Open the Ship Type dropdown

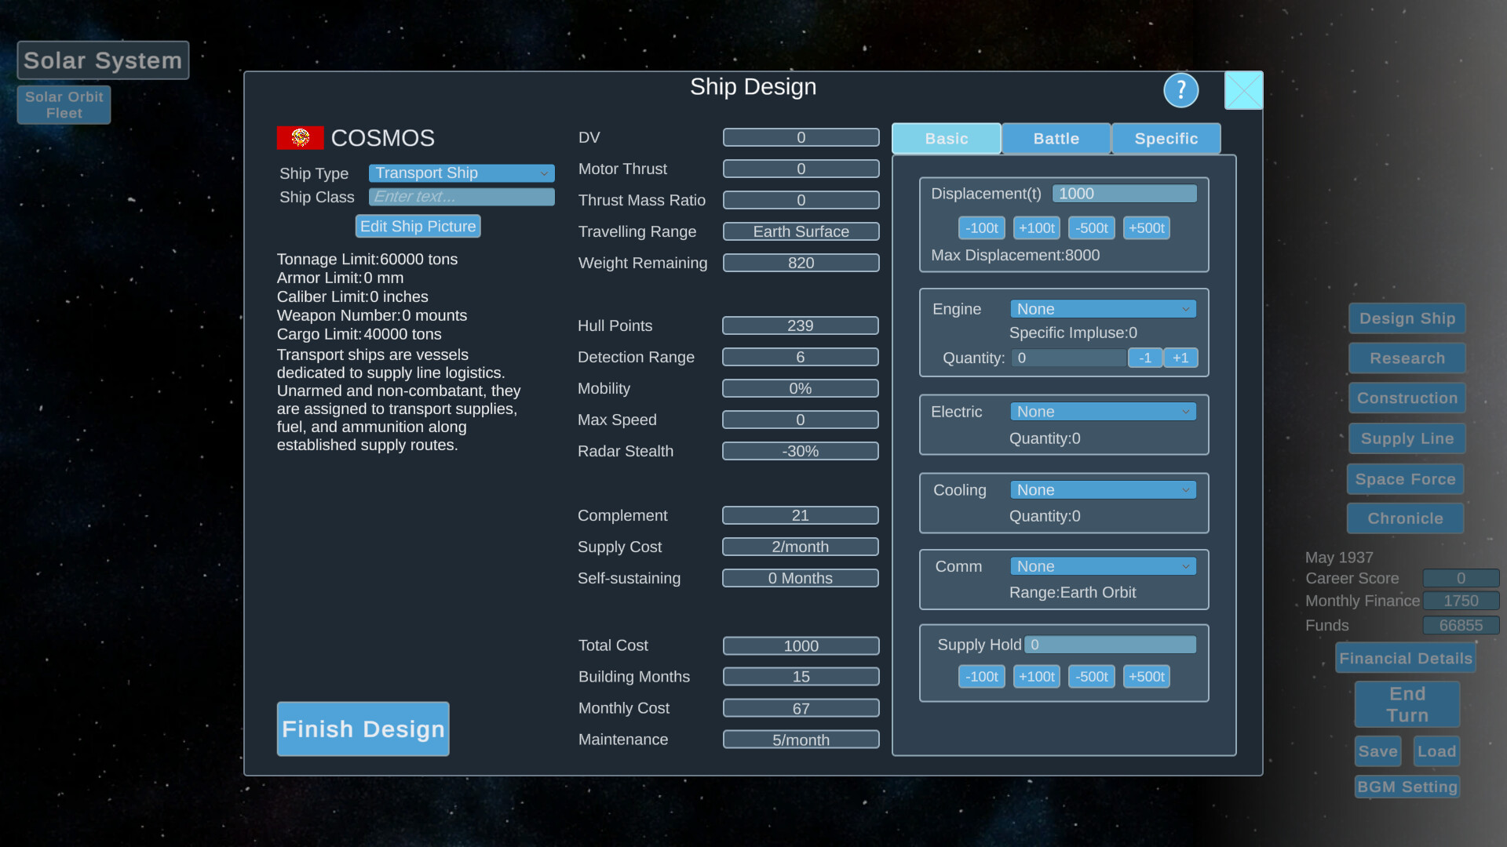click(x=461, y=173)
